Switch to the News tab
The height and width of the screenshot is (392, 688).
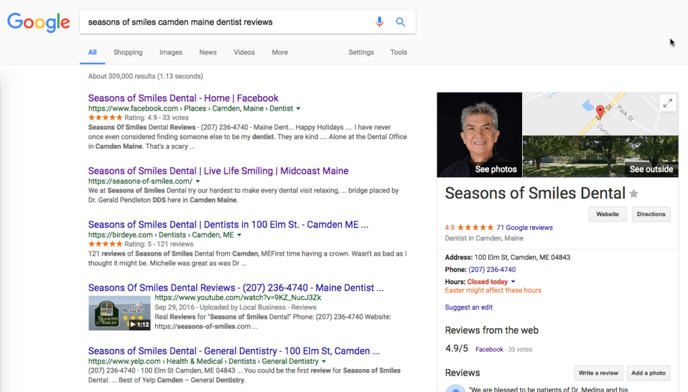pos(208,52)
